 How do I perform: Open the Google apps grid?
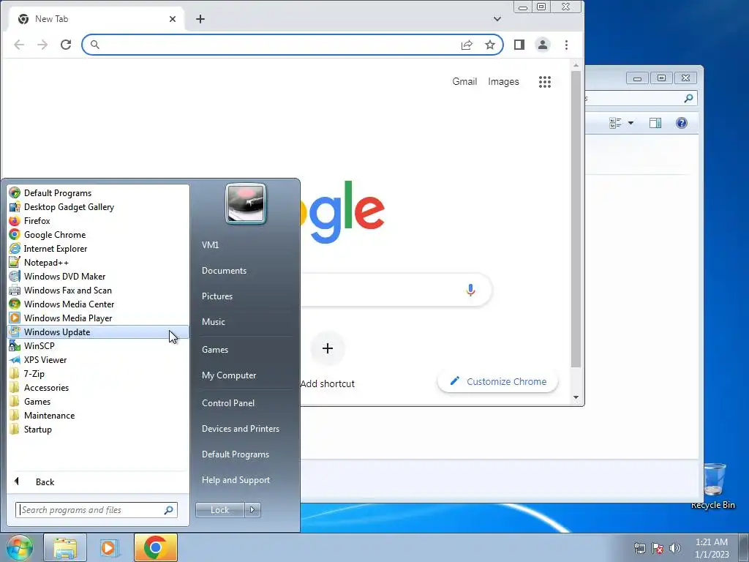tap(545, 82)
